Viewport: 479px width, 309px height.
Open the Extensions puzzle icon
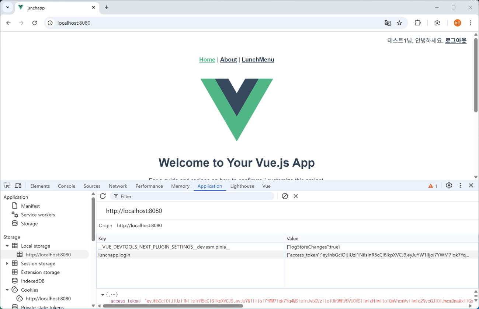(418, 23)
